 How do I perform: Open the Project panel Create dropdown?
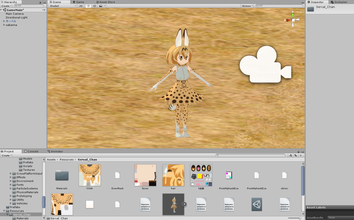click(x=7, y=155)
